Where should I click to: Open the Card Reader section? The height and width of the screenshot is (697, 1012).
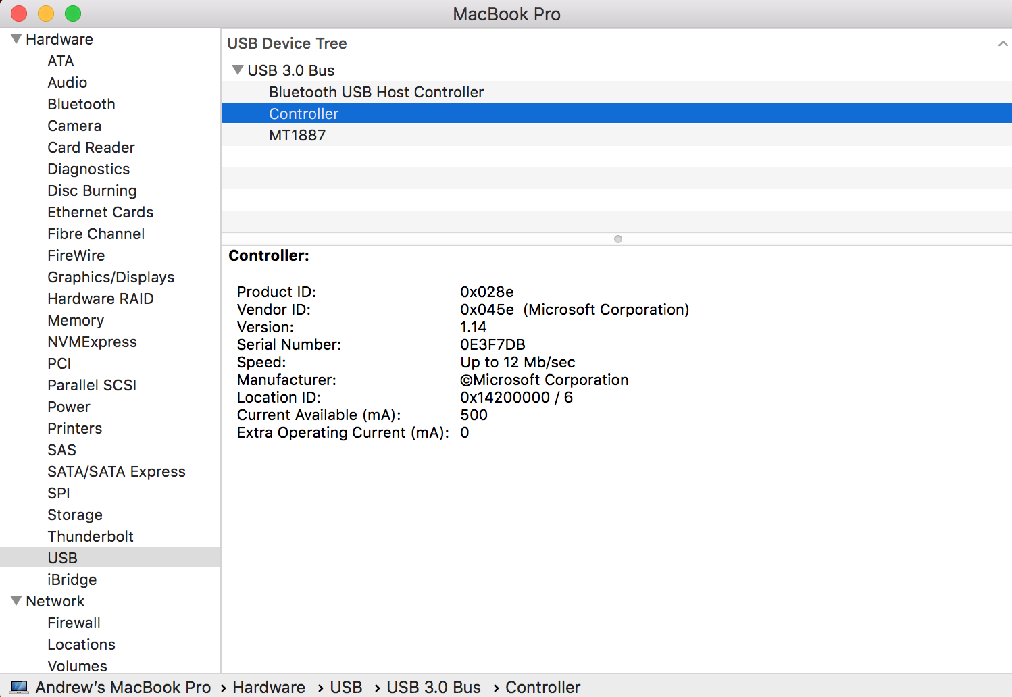point(91,147)
